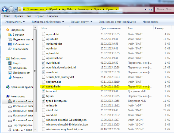Select config icon of tips.ini
This screenshot has width=174, height=133.
click(43, 96)
